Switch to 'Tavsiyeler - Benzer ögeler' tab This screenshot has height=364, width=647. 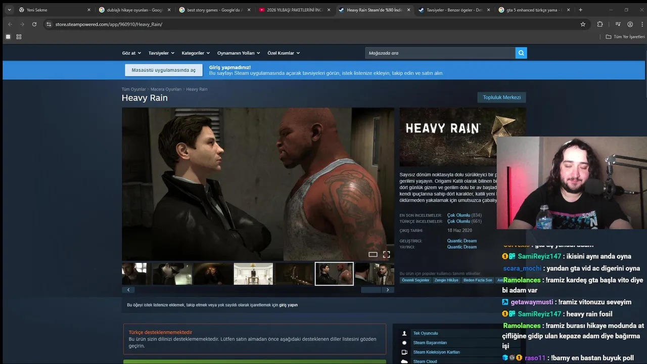point(453,10)
